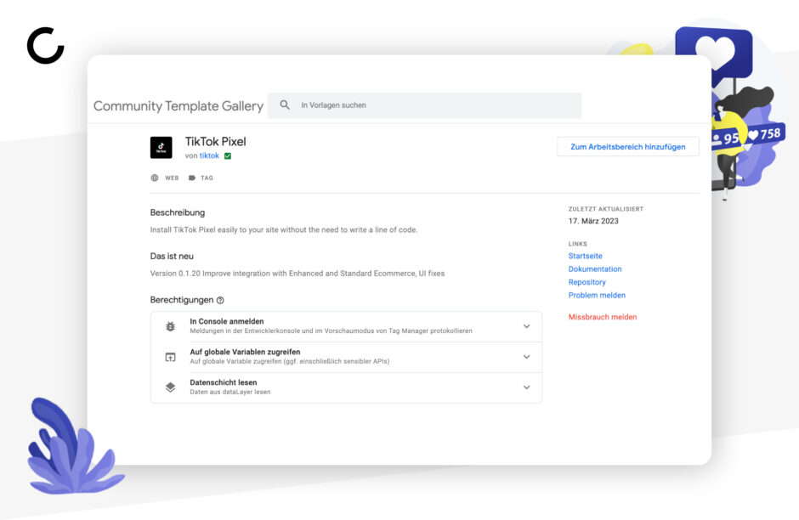Viewport: 799px width, 520px height.
Task: Click the red Missbrauch melden link
Action: (603, 317)
